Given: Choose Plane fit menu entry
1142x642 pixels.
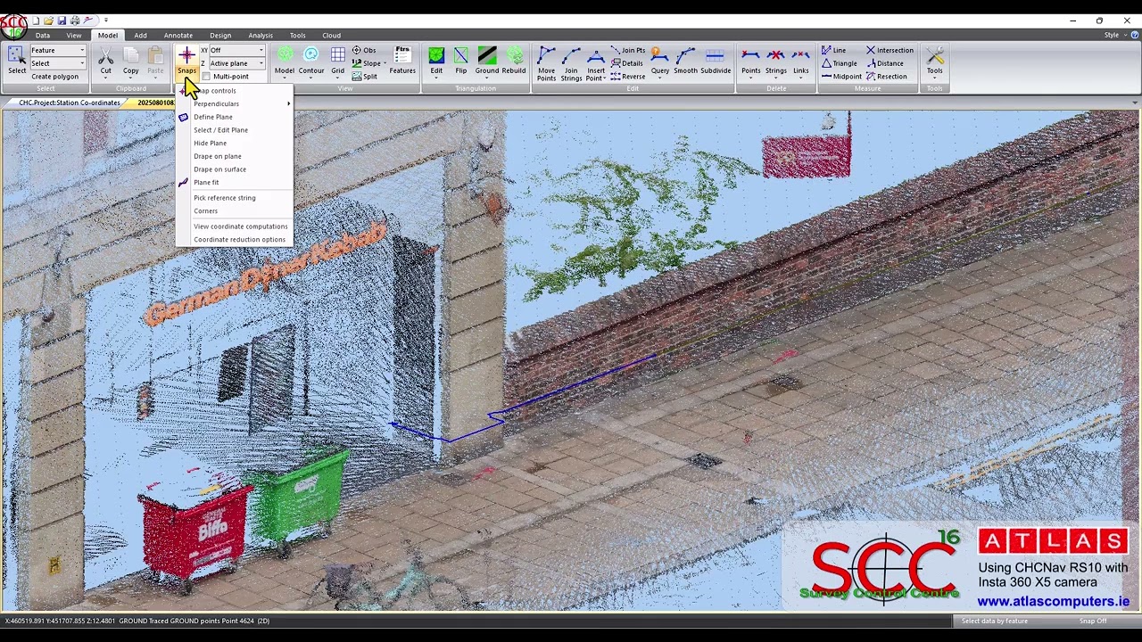Looking at the screenshot, I should [234, 182].
